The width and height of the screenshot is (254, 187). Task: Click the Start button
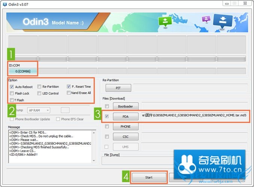click(x=149, y=177)
